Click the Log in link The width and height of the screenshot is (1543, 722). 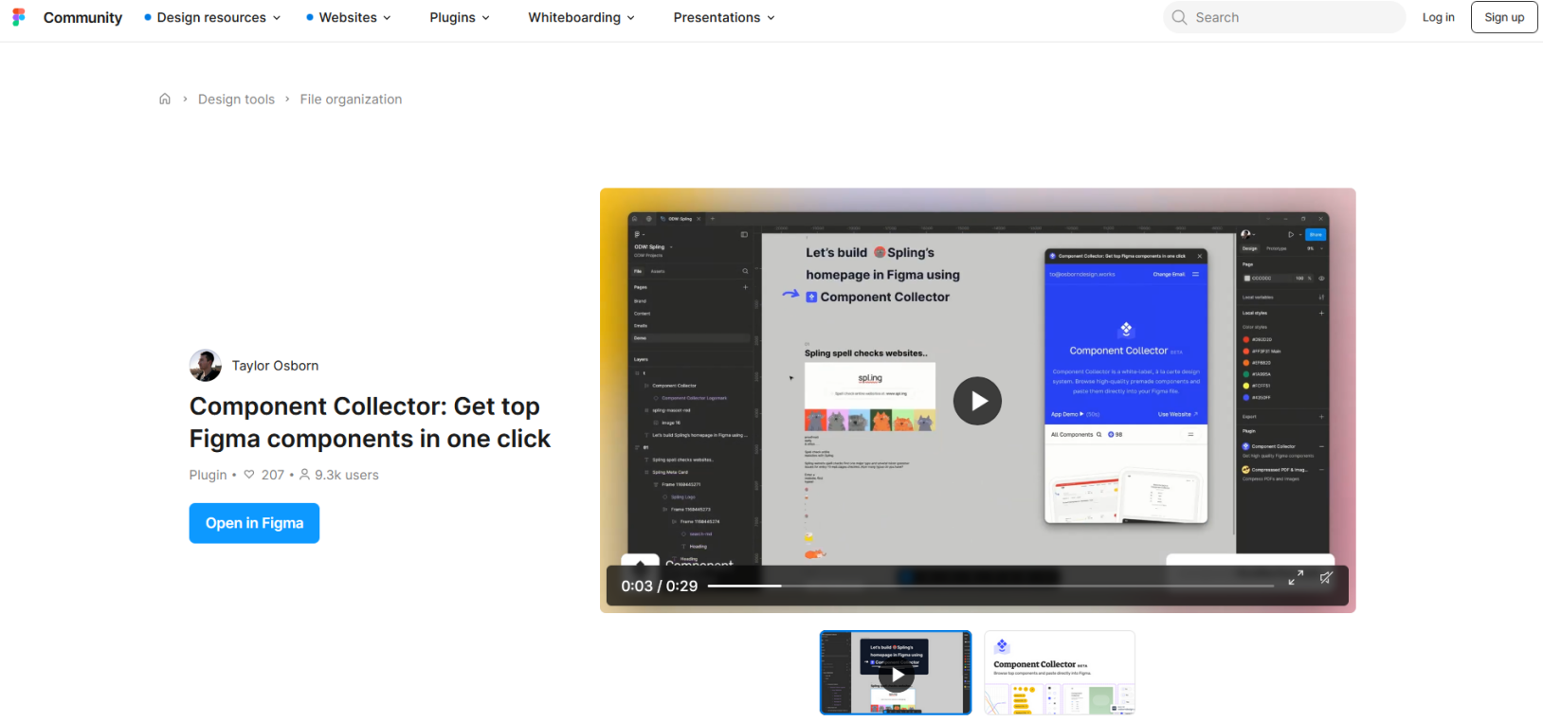pyautogui.click(x=1438, y=17)
